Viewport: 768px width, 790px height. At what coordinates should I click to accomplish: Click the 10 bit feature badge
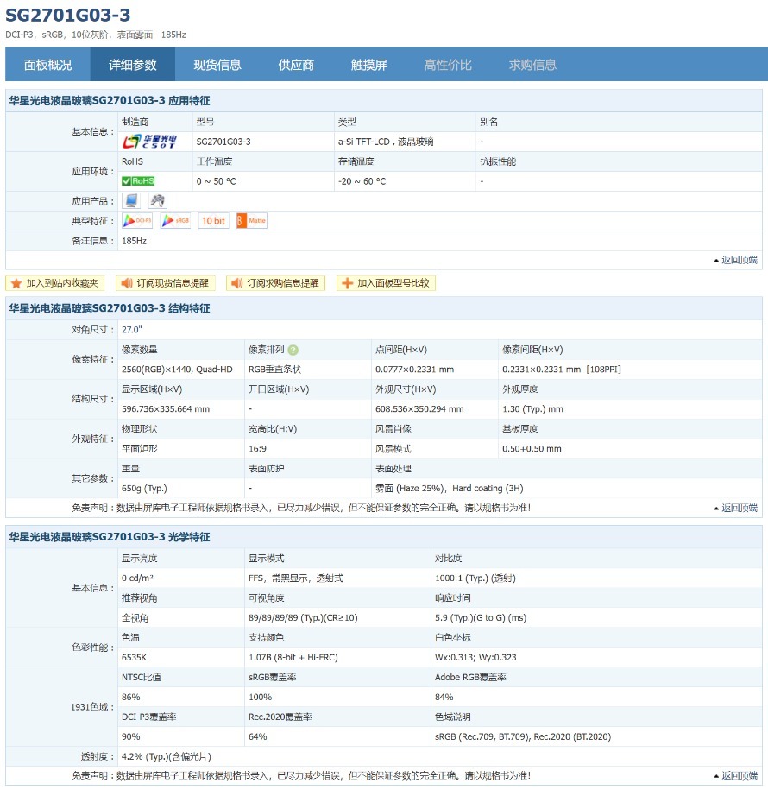coord(213,221)
